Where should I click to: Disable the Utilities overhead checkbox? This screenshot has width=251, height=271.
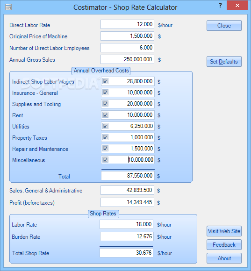pyautogui.click(x=105, y=126)
